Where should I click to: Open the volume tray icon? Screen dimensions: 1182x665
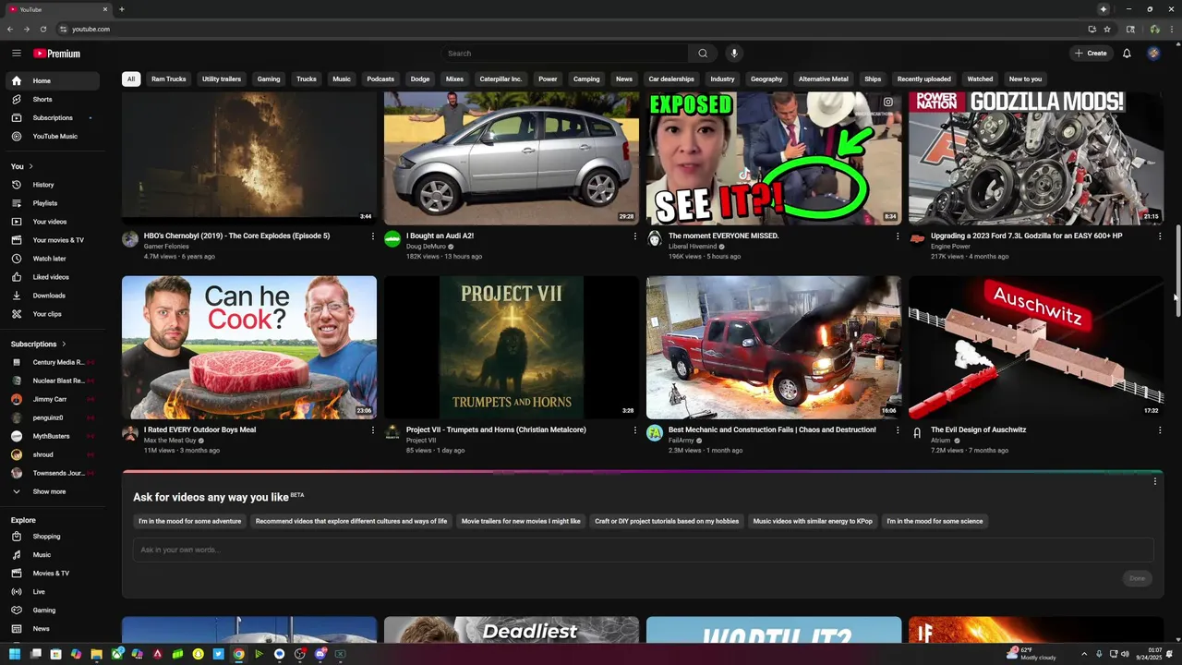pyautogui.click(x=1125, y=654)
